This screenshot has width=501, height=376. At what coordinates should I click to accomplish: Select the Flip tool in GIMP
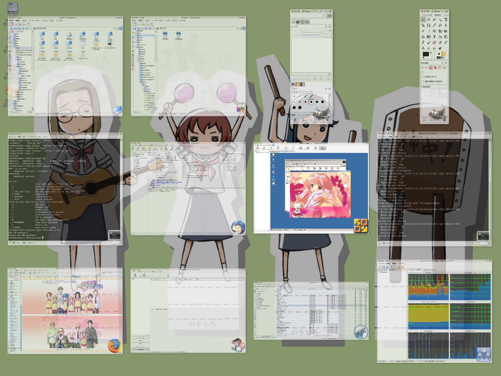pos(429,37)
